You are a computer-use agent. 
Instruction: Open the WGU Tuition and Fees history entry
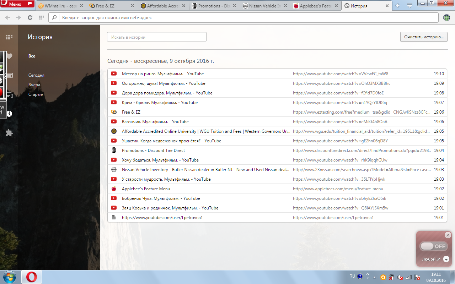tap(206, 131)
